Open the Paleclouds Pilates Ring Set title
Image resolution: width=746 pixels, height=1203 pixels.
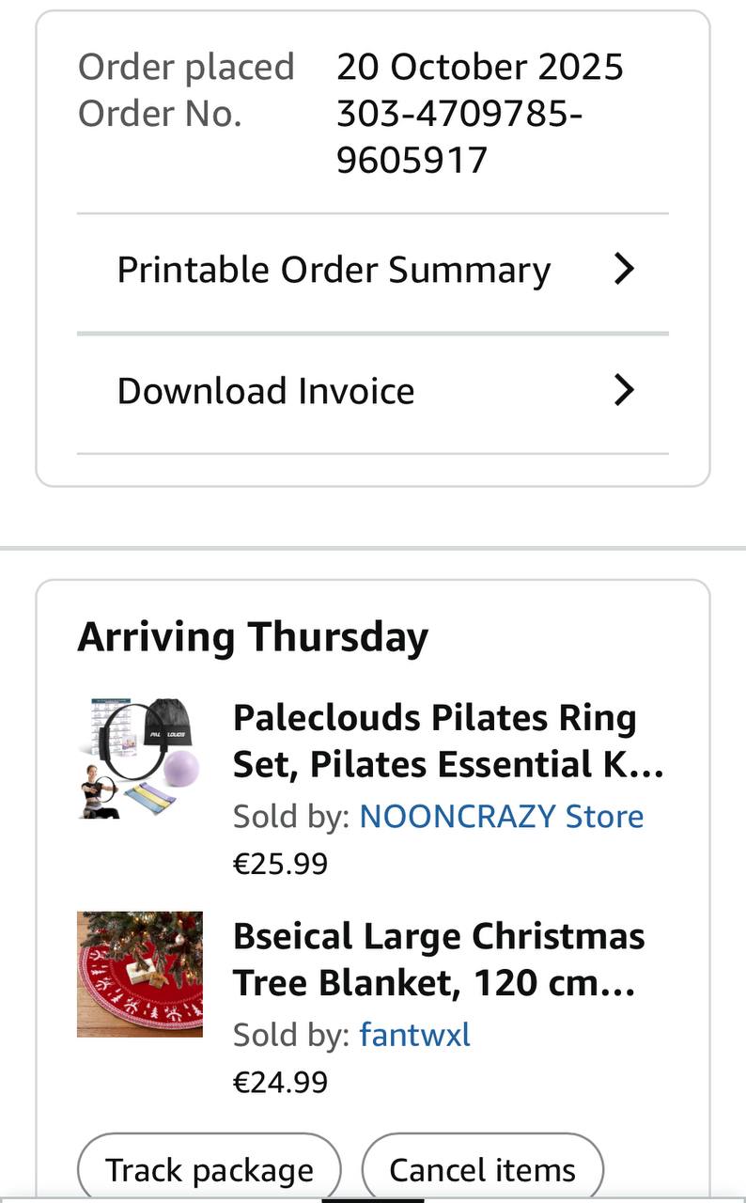[448, 742]
